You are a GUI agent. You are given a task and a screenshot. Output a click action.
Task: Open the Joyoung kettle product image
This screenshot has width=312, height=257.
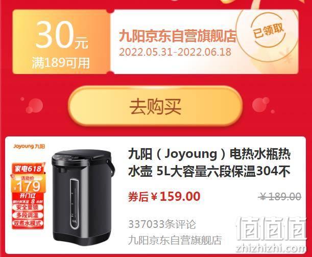83,197
